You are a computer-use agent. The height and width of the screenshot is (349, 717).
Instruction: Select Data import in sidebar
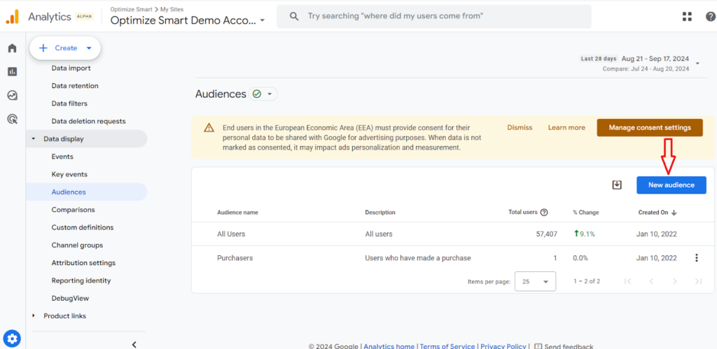71,68
